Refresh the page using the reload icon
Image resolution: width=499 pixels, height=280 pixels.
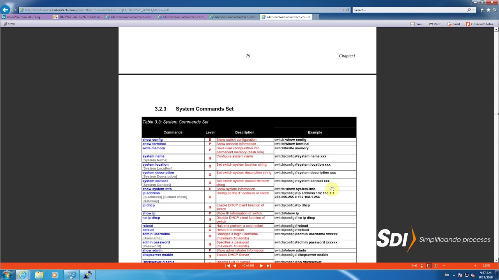pyautogui.click(x=348, y=10)
